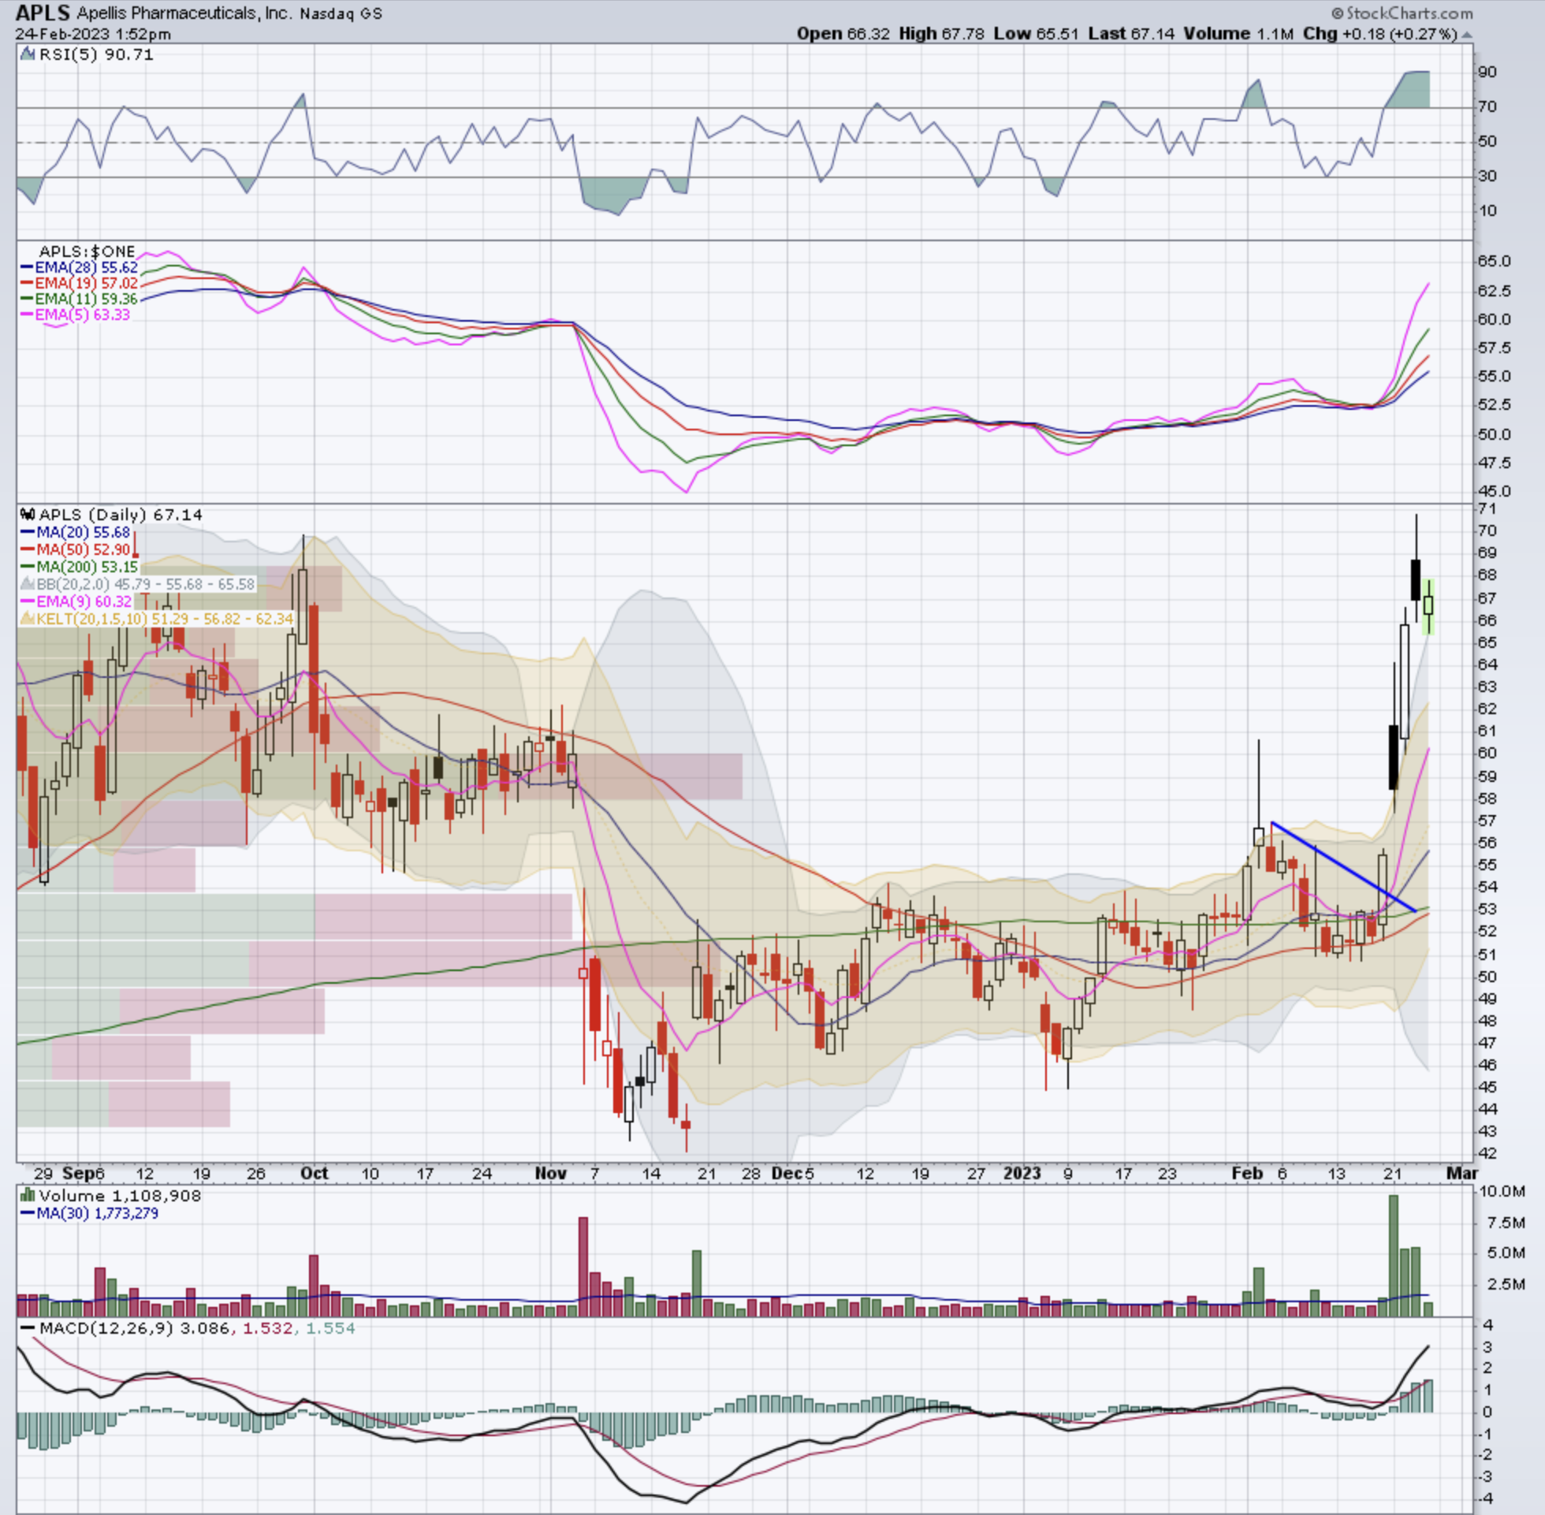Click the APLS ticker symbol heading
This screenshot has height=1515, width=1545.
click(x=43, y=13)
